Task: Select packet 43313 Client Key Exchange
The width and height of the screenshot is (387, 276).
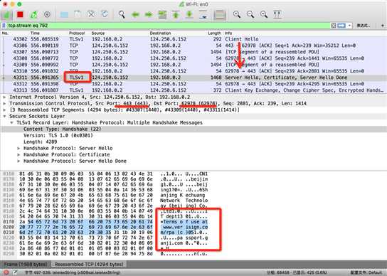Action: tap(193, 90)
